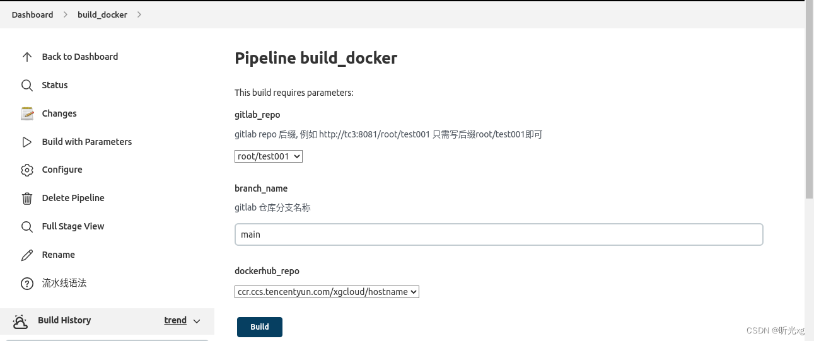Click the branch_name text field

click(499, 234)
